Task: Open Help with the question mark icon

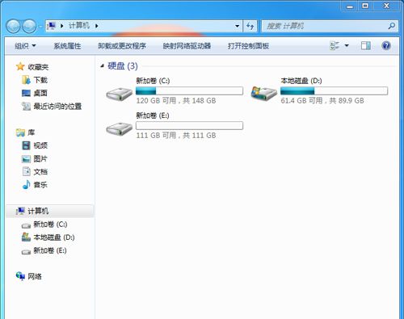Action: click(x=386, y=45)
